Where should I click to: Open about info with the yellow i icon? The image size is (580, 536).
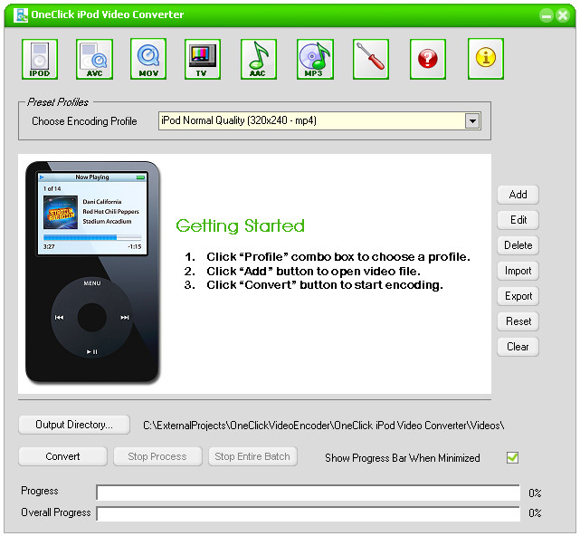(x=486, y=59)
